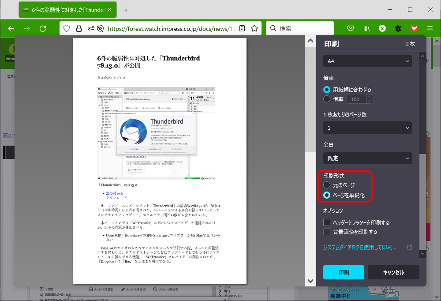Open the Pocket save icon
The width and height of the screenshot is (441, 301).
pyautogui.click(x=350, y=28)
